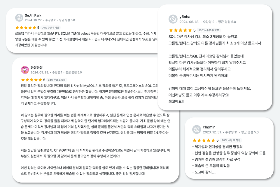Viewport: 280px width, 187px height.
Task: Select chgmin's profile avatar icon
Action: (197, 129)
